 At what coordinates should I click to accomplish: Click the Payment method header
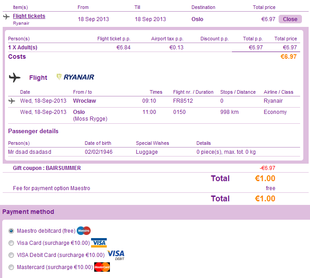pyautogui.click(x=28, y=212)
